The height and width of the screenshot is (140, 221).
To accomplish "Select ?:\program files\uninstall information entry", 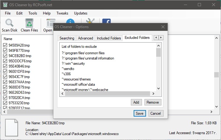I will [x=88, y=58].
